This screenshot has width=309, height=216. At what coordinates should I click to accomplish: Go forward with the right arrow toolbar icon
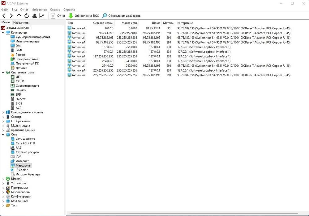[11, 16]
